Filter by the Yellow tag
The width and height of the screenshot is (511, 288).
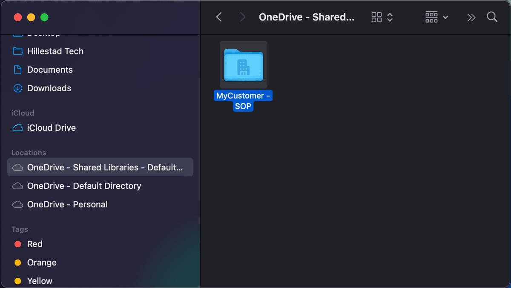click(x=40, y=281)
